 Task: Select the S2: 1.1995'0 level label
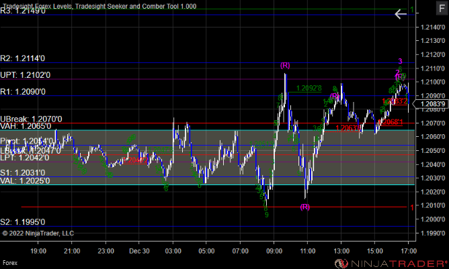pyautogui.click(x=23, y=222)
